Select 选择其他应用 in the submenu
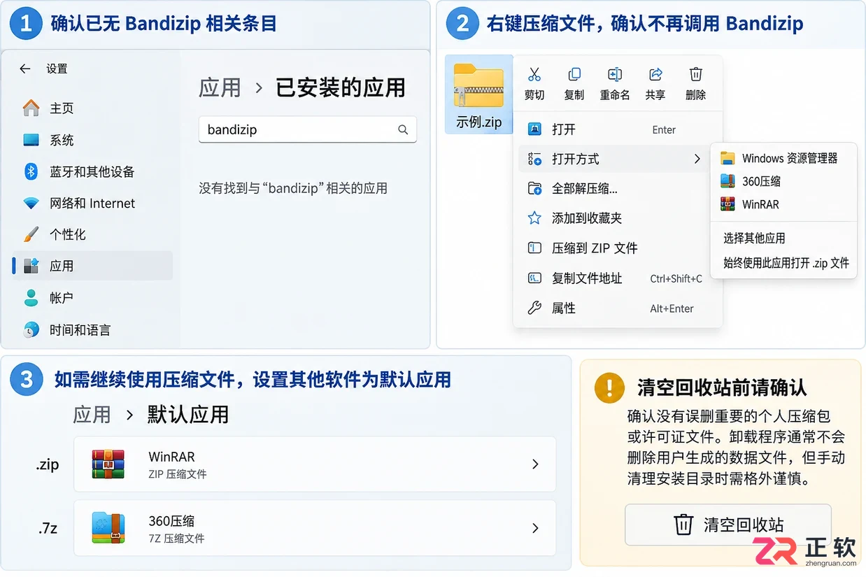The image size is (866, 577). point(754,238)
